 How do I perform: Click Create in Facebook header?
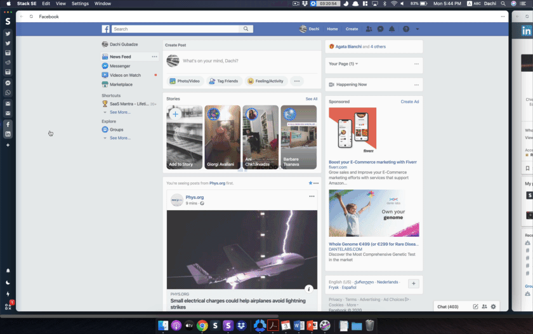point(352,29)
